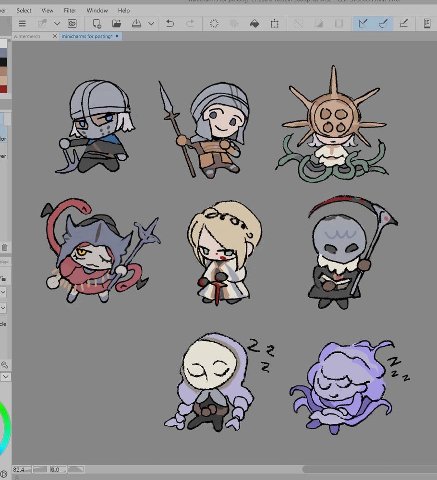
Task: Click the Scale/Rotate transform icon
Action: [x=275, y=24]
